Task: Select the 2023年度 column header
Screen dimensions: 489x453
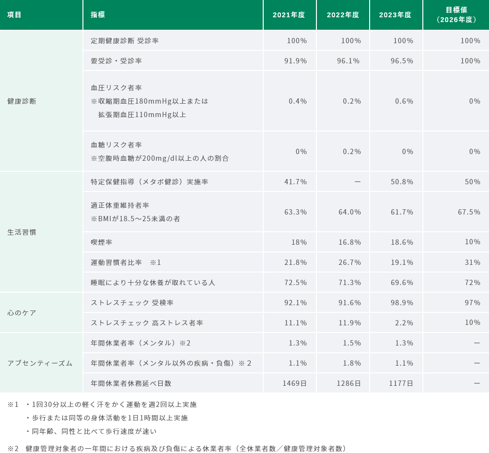Action: point(395,15)
